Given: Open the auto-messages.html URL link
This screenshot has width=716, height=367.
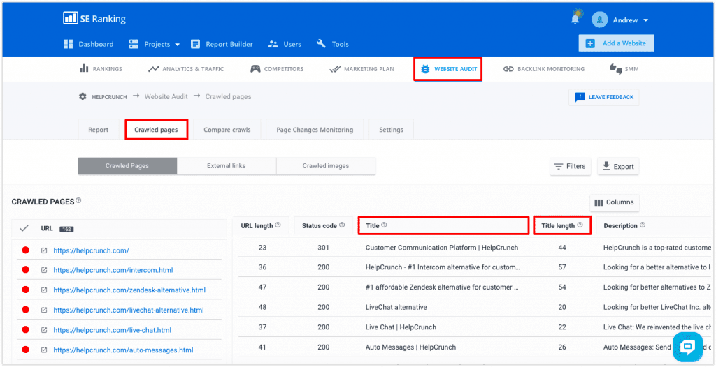Looking at the screenshot, I should (x=123, y=350).
